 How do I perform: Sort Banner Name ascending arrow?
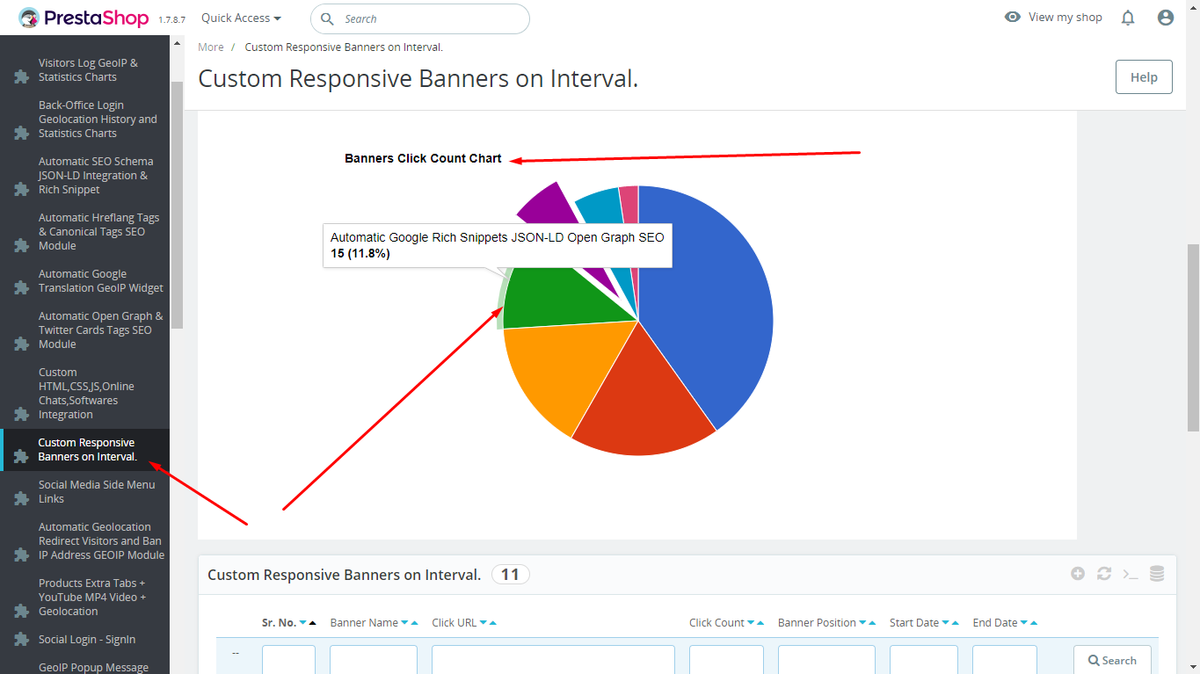click(414, 623)
